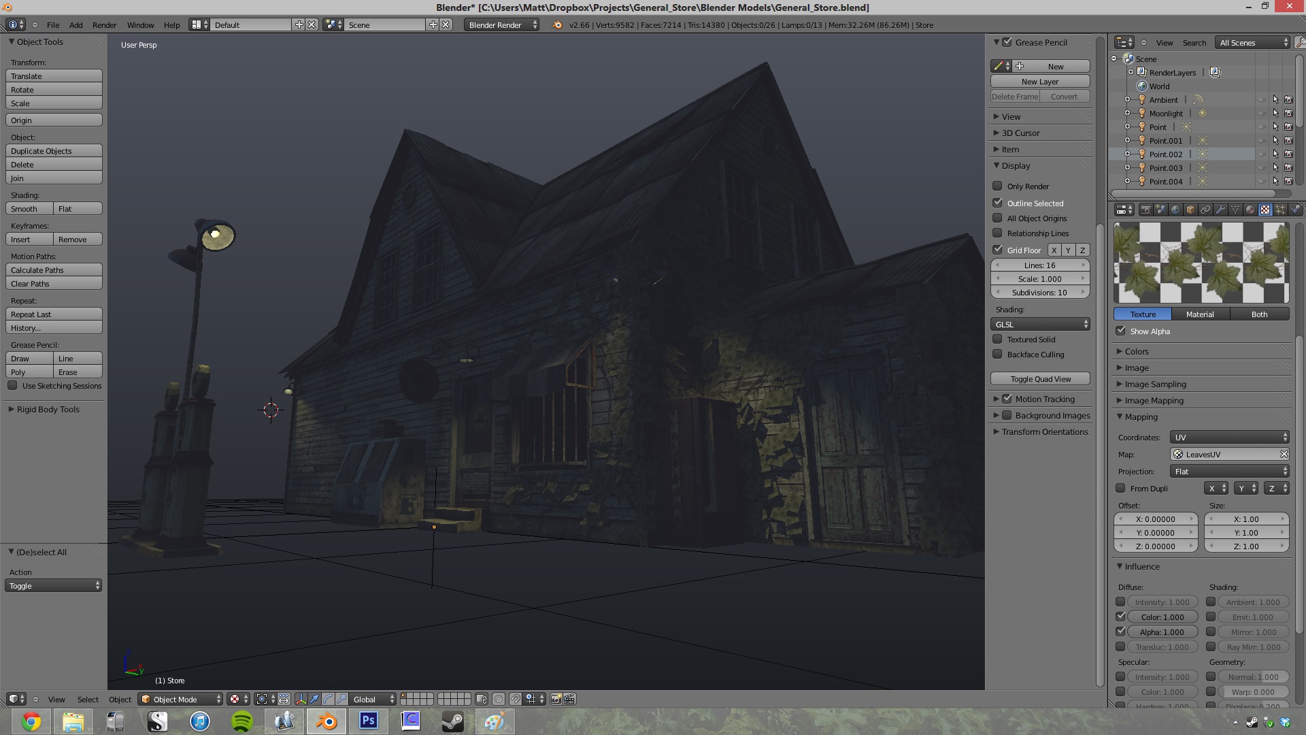1306x735 pixels.
Task: Click the Duplicate Objects button
Action: 54,151
